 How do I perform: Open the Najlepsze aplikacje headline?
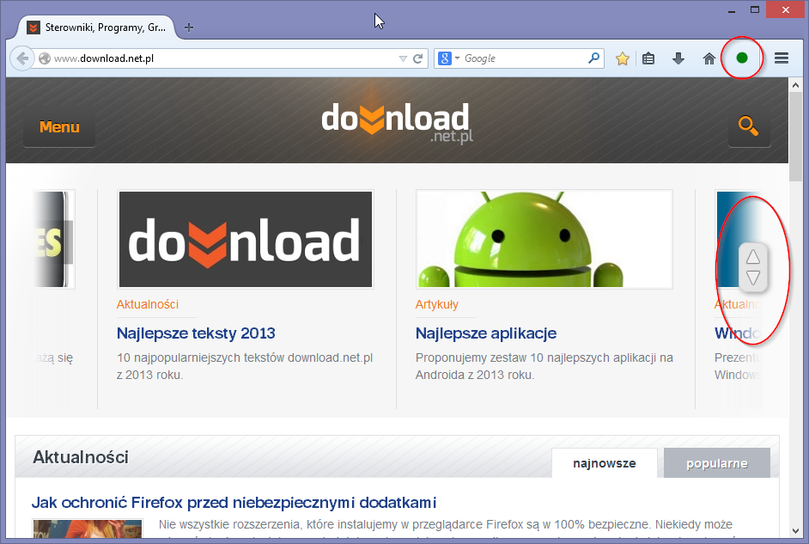pos(486,333)
